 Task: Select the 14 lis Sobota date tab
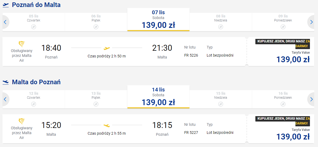click(158, 97)
